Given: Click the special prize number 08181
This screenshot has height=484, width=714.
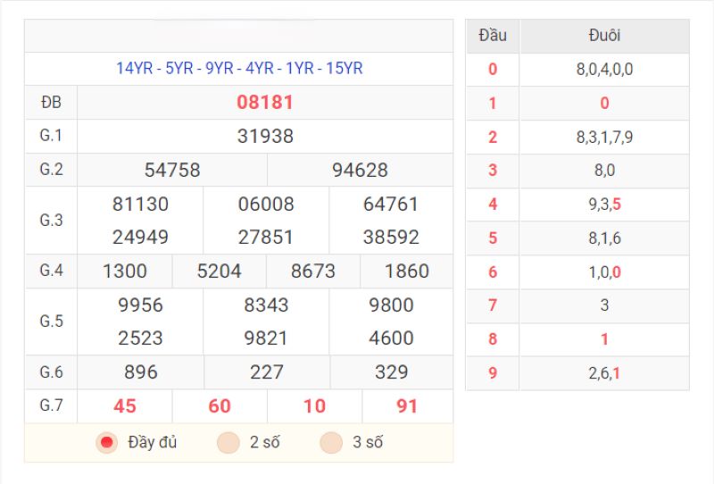Looking at the screenshot, I should (x=265, y=102).
